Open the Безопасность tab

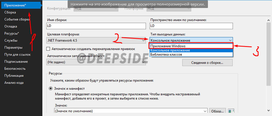pyautogui.click(x=15, y=69)
